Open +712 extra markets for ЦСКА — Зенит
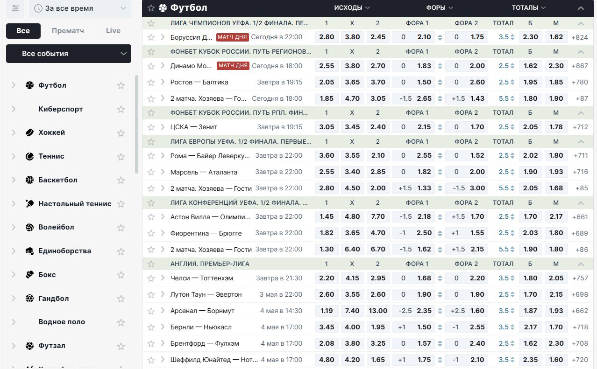 pyautogui.click(x=580, y=127)
